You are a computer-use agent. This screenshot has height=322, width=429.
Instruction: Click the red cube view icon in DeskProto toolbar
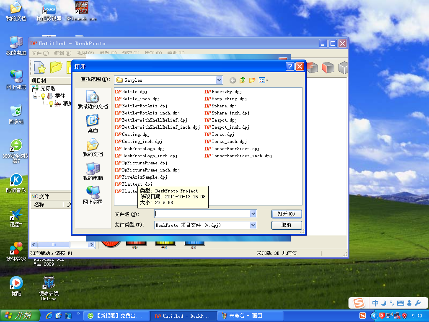point(328,68)
